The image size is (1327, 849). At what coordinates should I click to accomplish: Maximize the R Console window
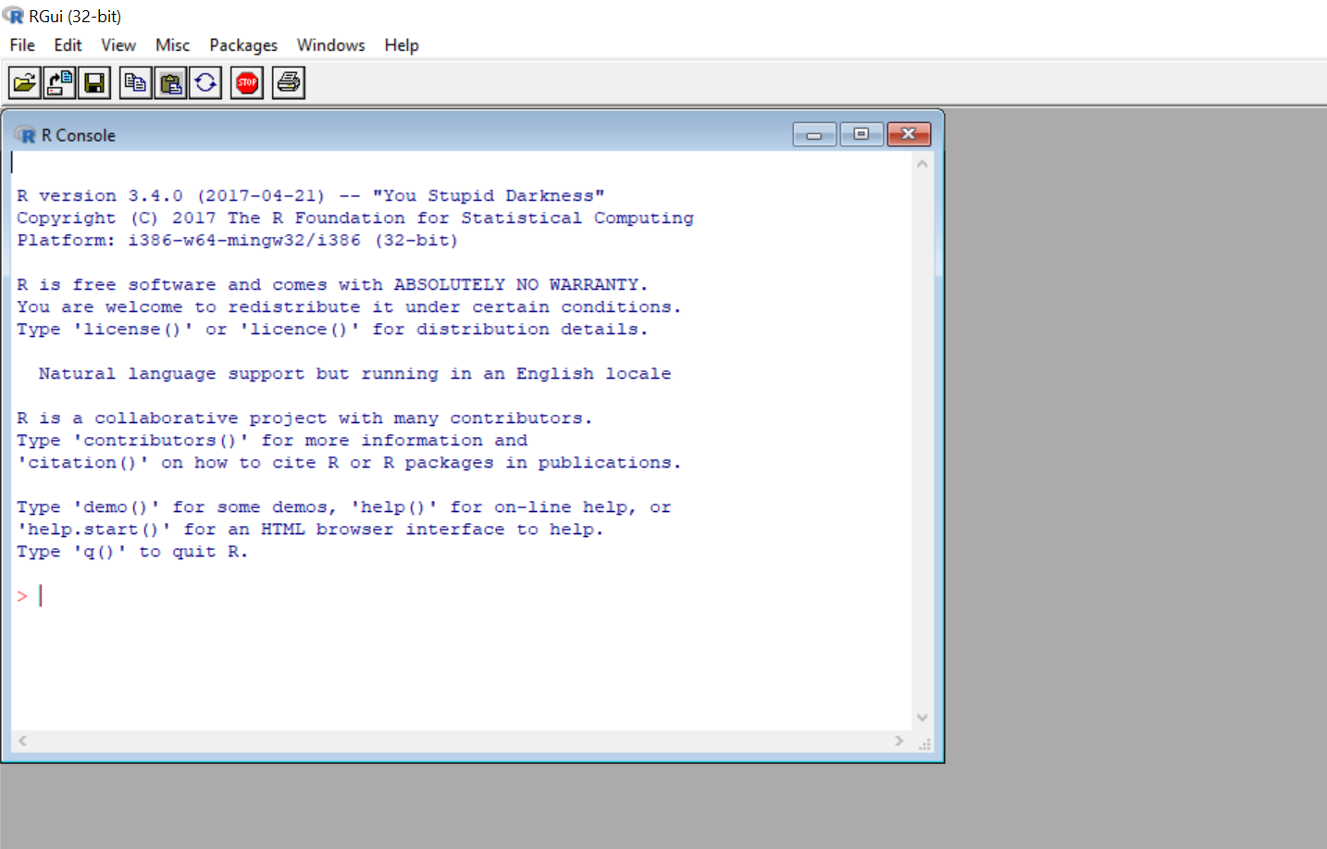[x=862, y=135]
